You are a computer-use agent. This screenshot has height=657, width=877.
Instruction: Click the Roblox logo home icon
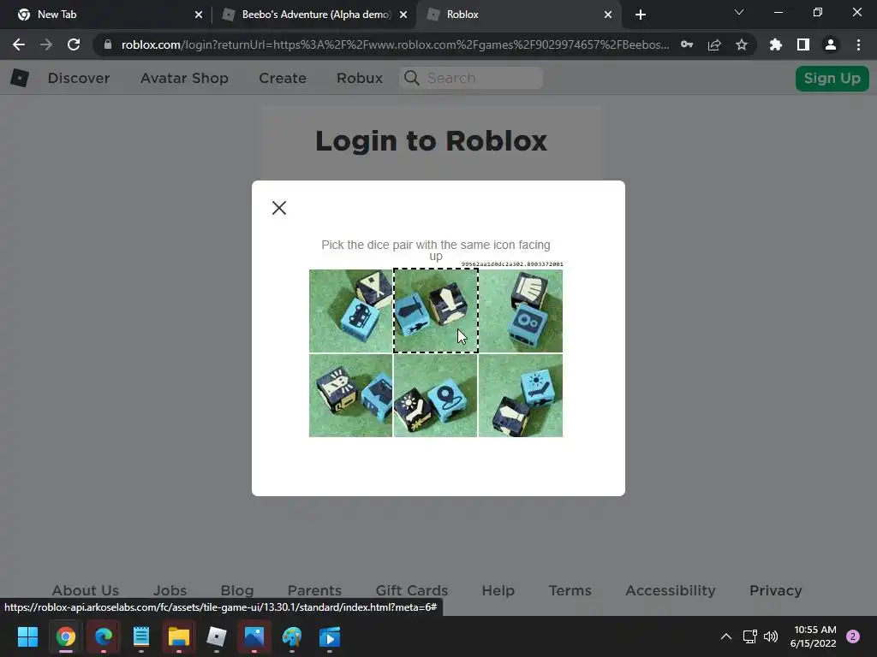coord(20,78)
